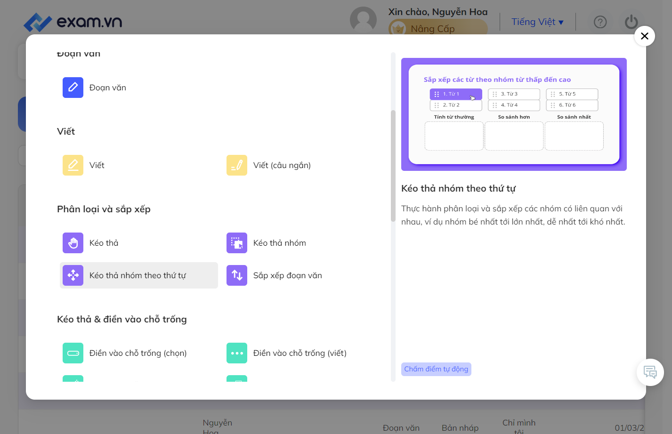
Task: Choose Kéo thả nhóm theo thứ tự label
Action: (x=138, y=275)
